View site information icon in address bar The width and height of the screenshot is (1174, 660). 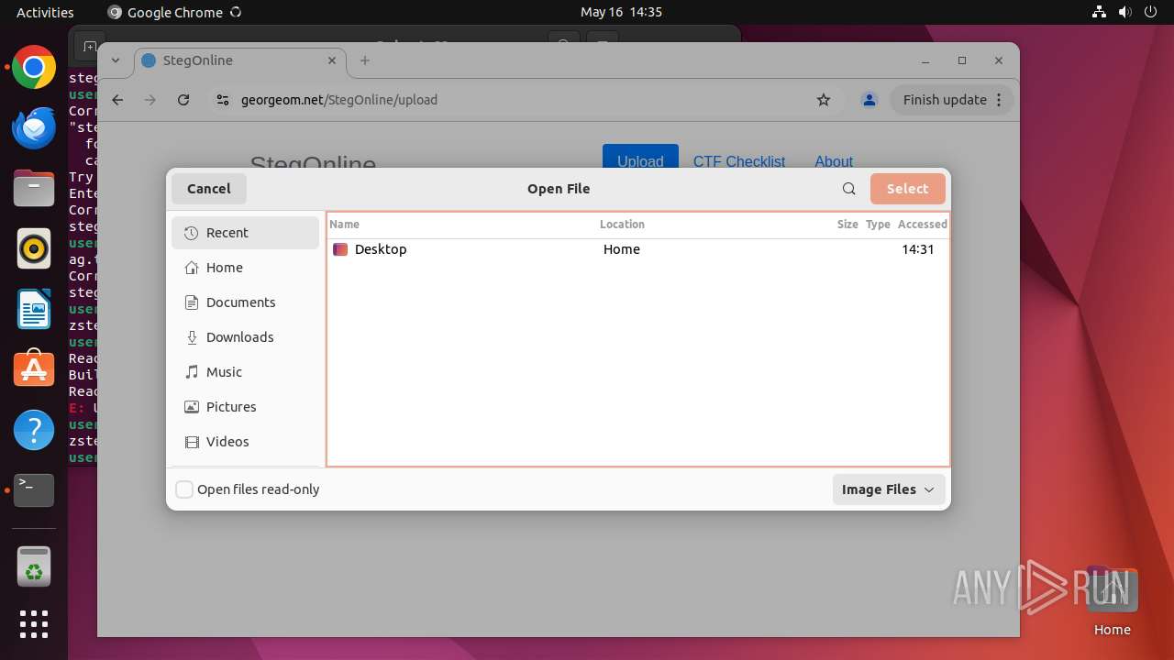223,100
